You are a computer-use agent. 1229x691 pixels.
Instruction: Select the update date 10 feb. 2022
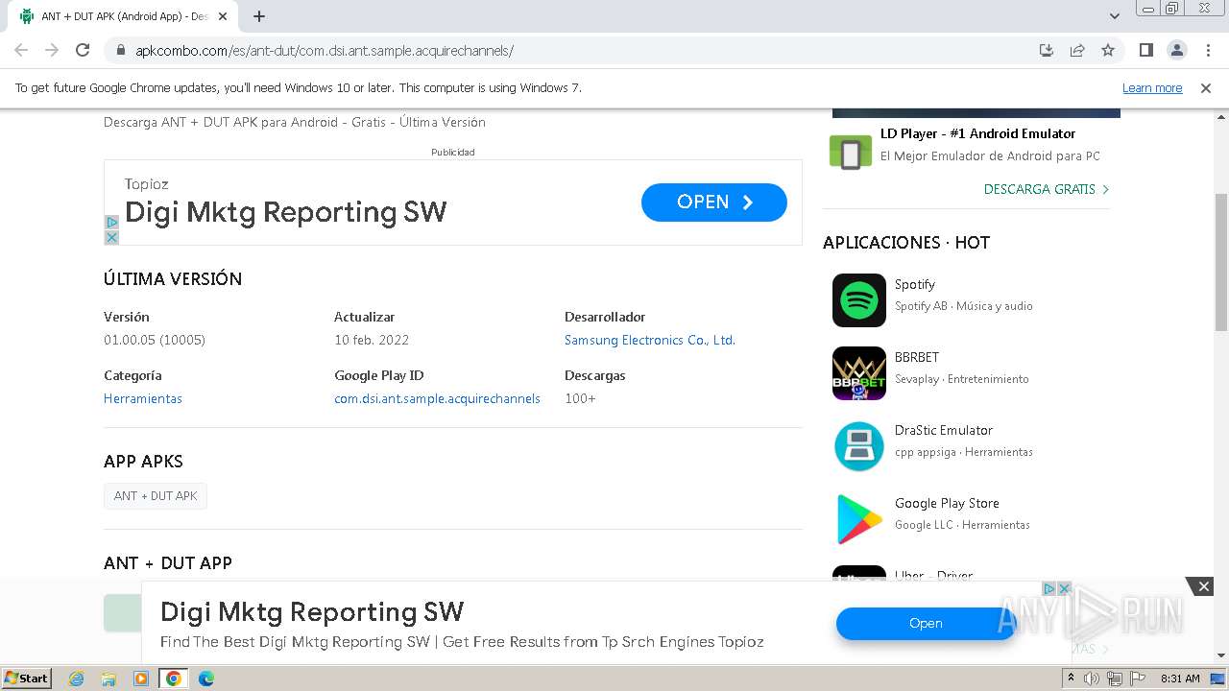click(x=372, y=340)
